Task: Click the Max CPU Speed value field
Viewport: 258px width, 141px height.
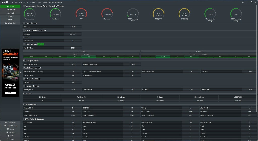Action: point(73,48)
